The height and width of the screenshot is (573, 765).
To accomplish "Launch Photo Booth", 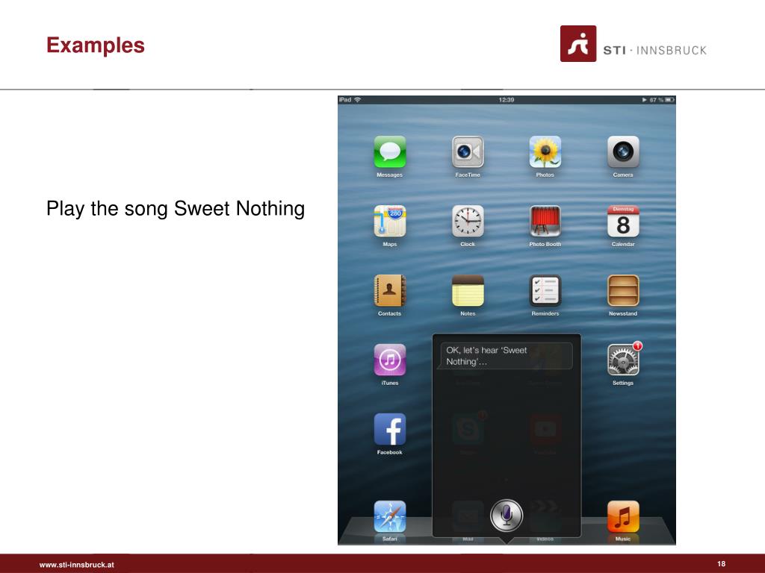I will click(x=545, y=221).
